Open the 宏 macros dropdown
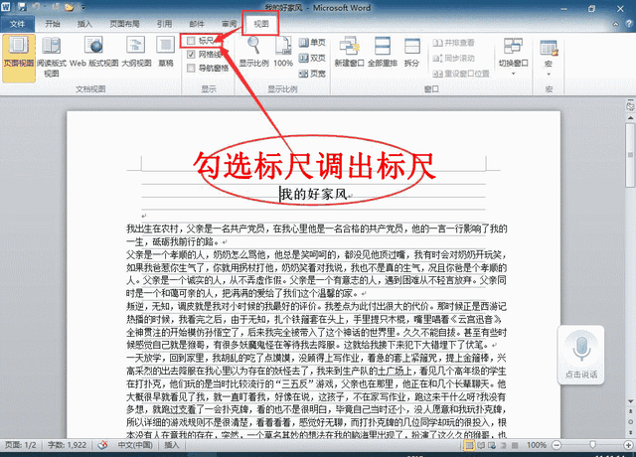Screen dimensions: 636x457 (549, 57)
